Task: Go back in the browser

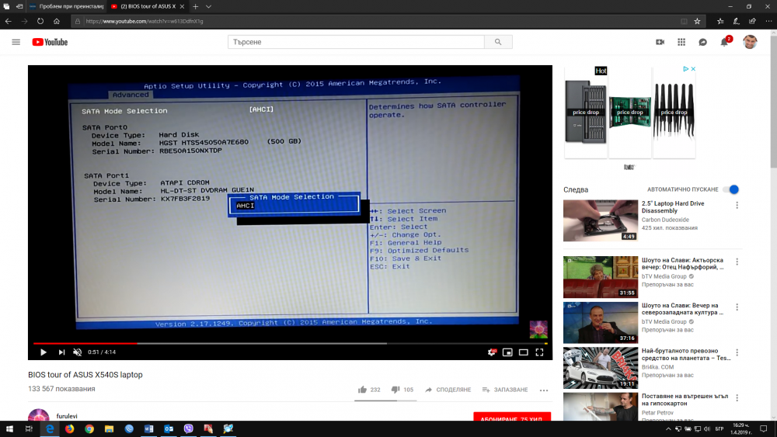Action: click(x=9, y=21)
